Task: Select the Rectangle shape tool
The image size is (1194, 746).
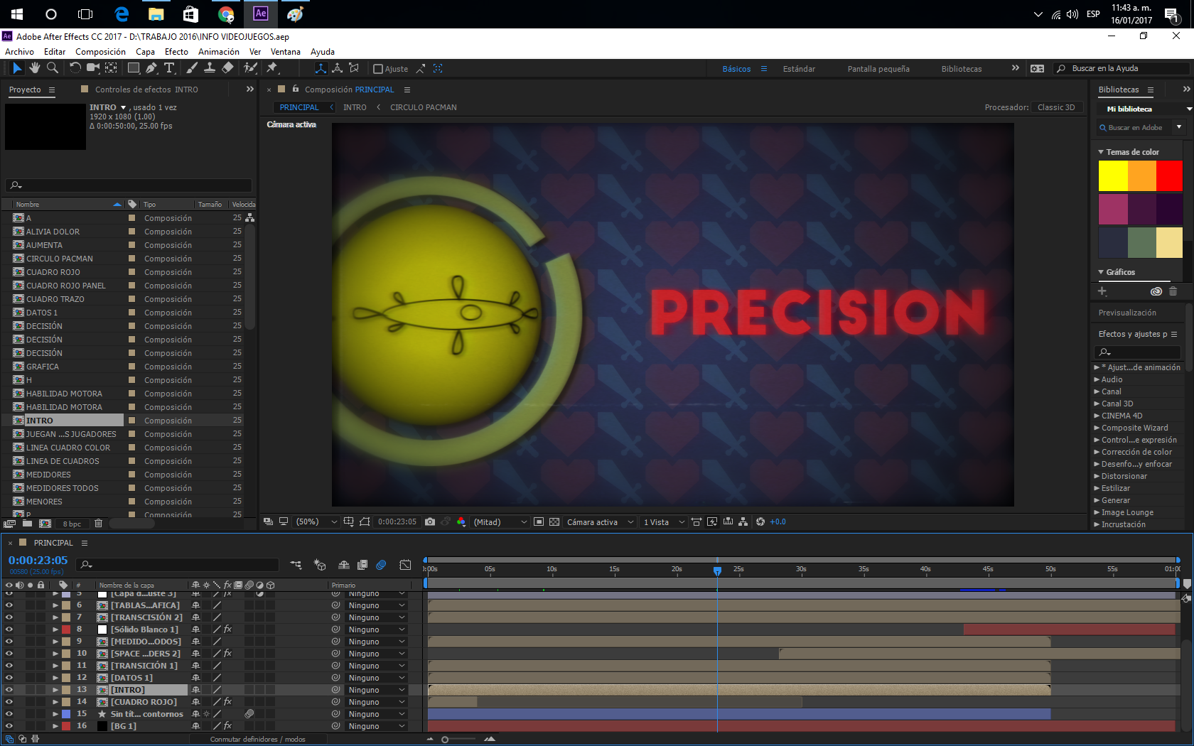Action: click(133, 68)
